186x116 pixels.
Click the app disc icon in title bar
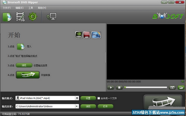[4, 2]
